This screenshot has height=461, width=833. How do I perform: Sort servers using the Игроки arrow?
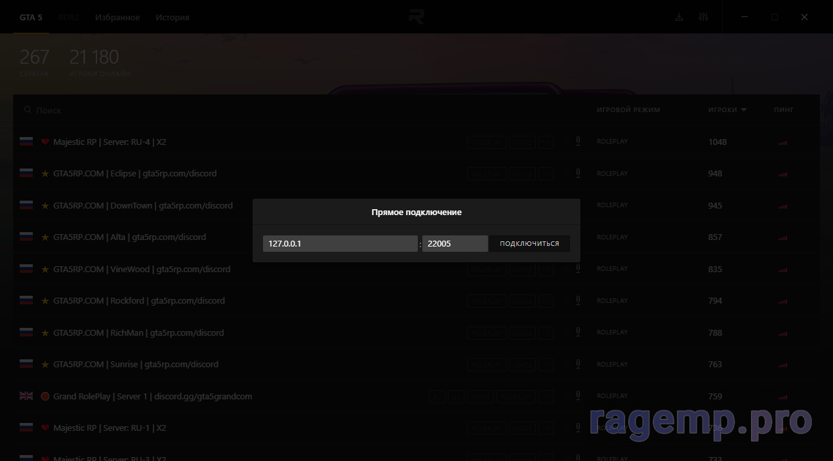[x=744, y=110]
